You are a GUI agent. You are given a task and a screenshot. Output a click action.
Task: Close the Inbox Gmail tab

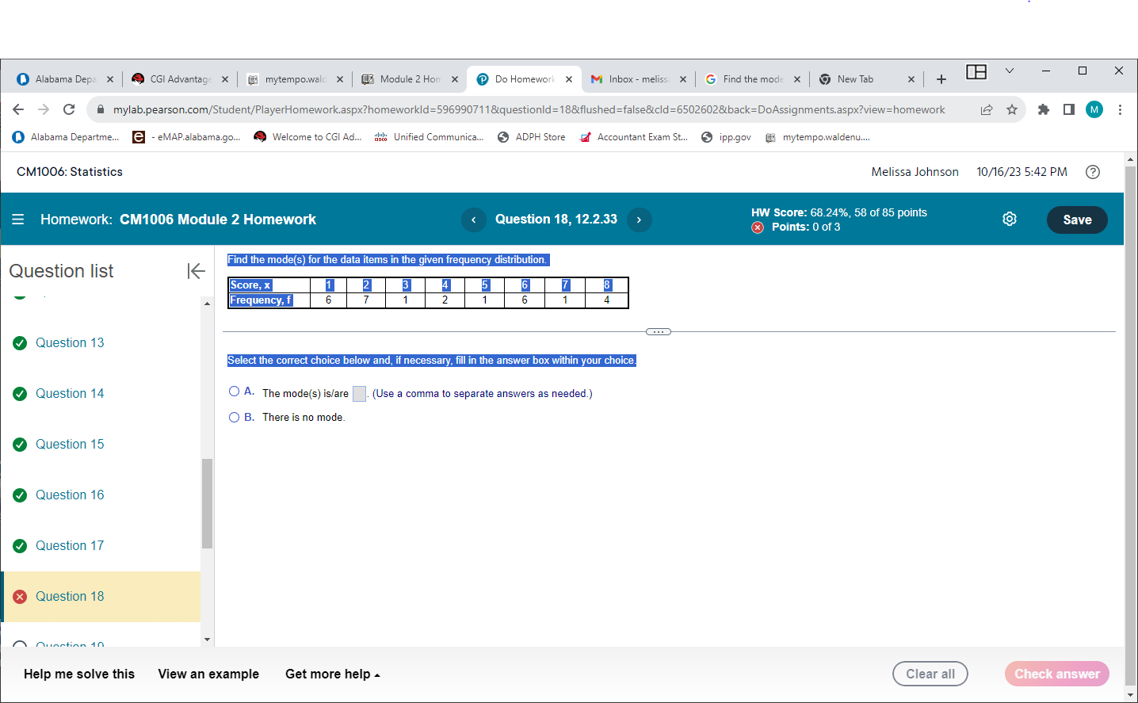683,79
